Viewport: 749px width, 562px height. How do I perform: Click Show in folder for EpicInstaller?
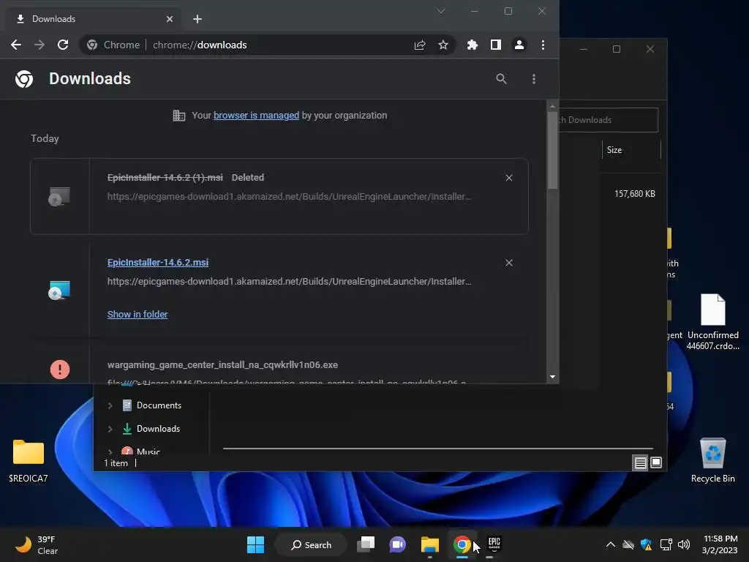pyautogui.click(x=138, y=315)
